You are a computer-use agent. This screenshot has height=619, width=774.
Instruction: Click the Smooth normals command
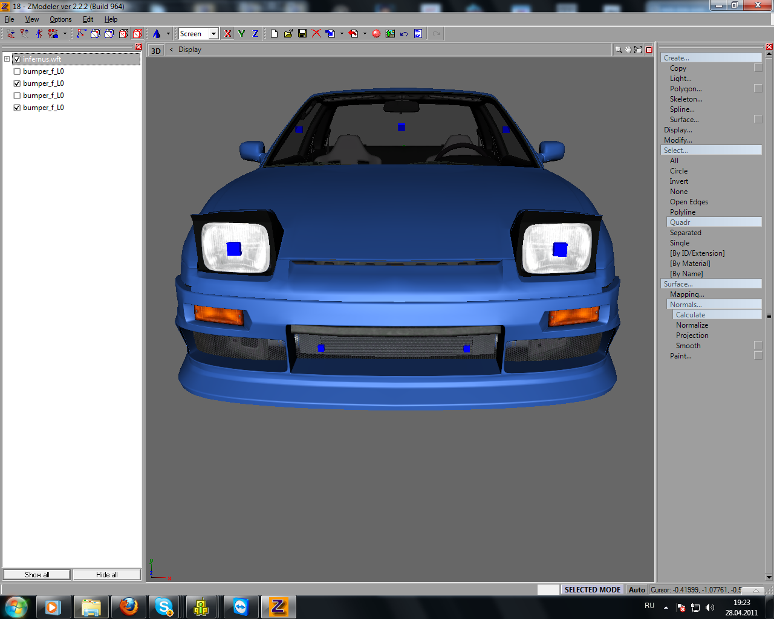coord(688,346)
